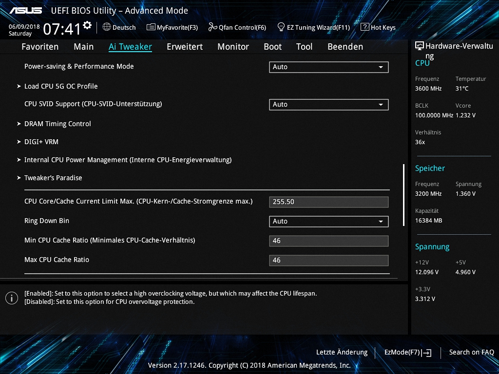Click the BCLK value 100.0000 MHz
This screenshot has width=499, height=374.
click(x=434, y=115)
